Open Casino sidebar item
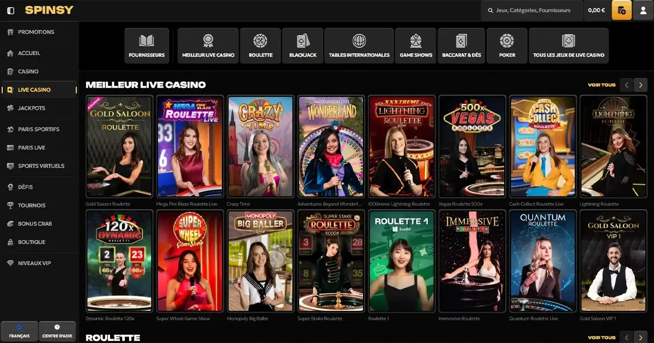Image resolution: width=654 pixels, height=343 pixels. [39, 71]
